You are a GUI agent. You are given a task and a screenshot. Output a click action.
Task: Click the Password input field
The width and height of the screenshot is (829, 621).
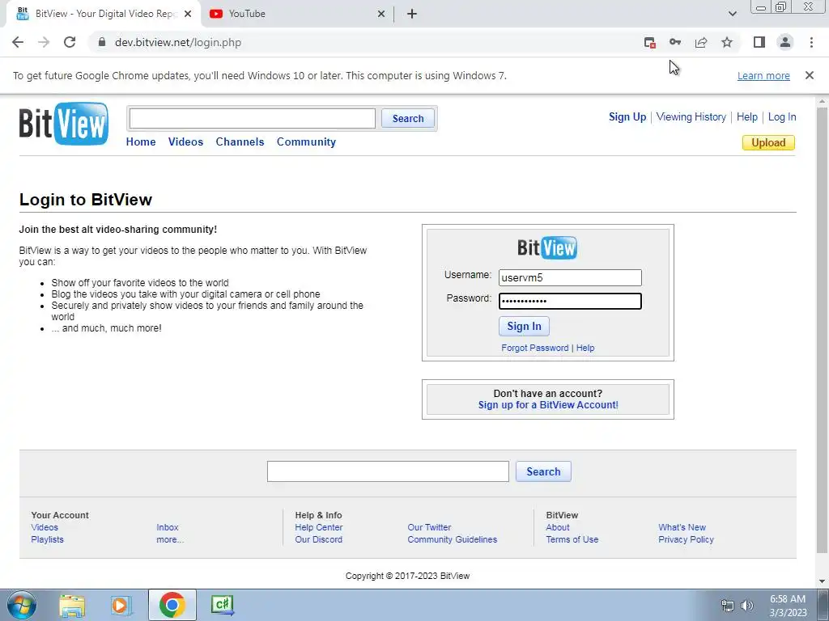[570, 301]
